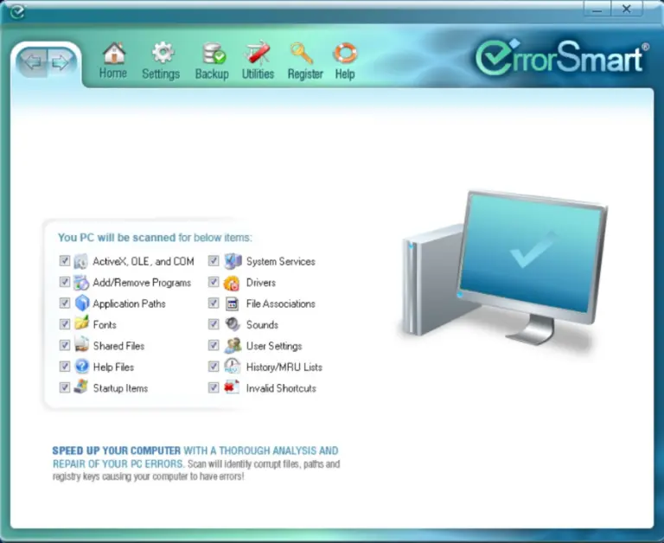Minimize the ErrorSmart window

tap(597, 9)
